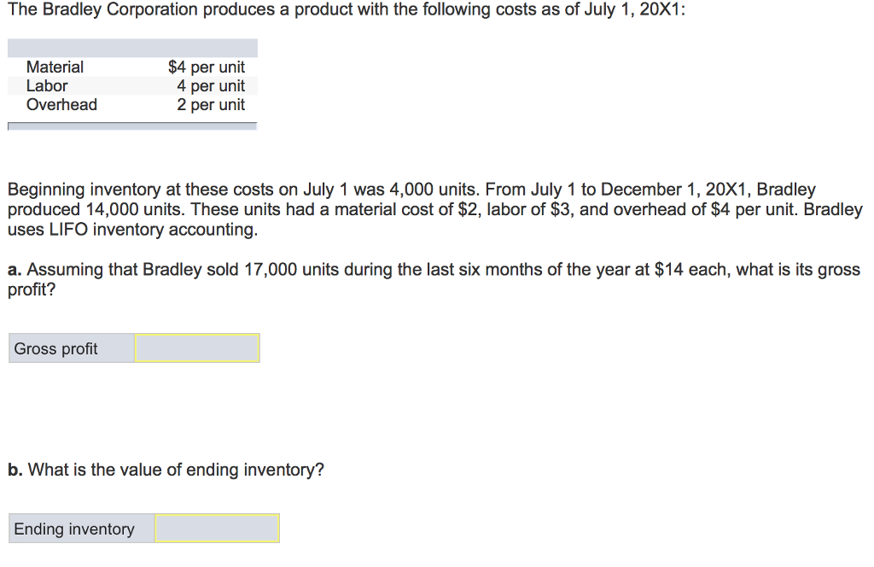
Task: Click the paragraph describing beginning inventory
Action: click(427, 209)
